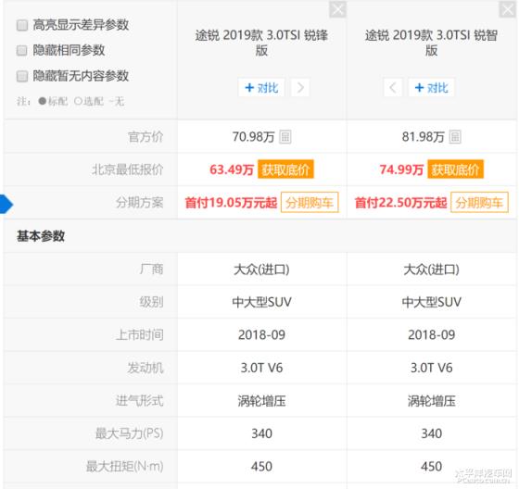The height and width of the screenshot is (489, 519).
Task: Select 大众(进口) in the 锐锋版 column
Action: pyautogui.click(x=261, y=270)
